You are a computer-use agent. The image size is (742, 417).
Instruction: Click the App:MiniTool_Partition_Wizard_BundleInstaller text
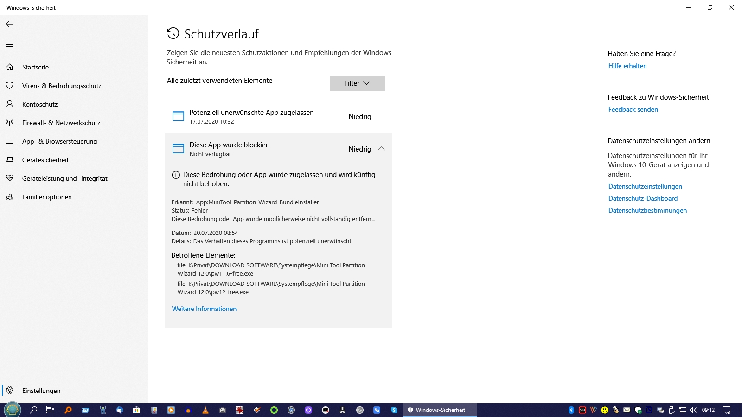coord(257,202)
